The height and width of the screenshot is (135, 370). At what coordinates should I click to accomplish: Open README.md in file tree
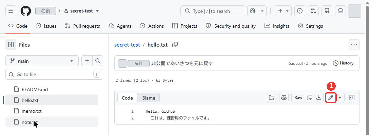coord(52,89)
